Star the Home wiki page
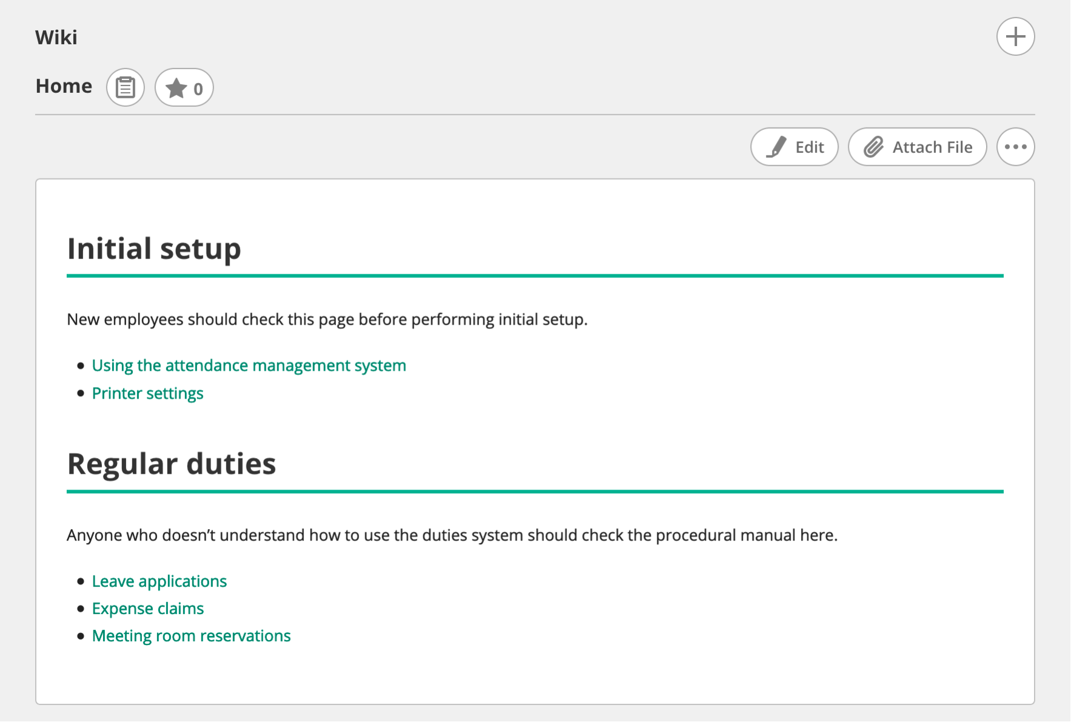 coord(176,88)
